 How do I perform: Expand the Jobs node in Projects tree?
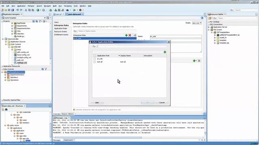click(12, 31)
